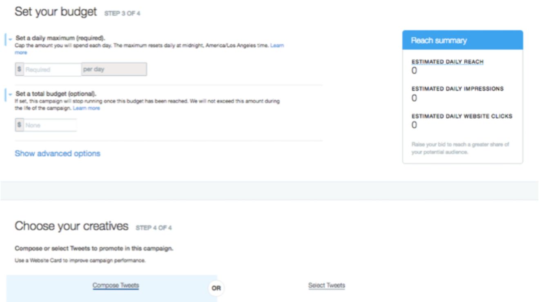The width and height of the screenshot is (539, 302).
Task: Click the OR circle between tweet options
Action: [216, 288]
